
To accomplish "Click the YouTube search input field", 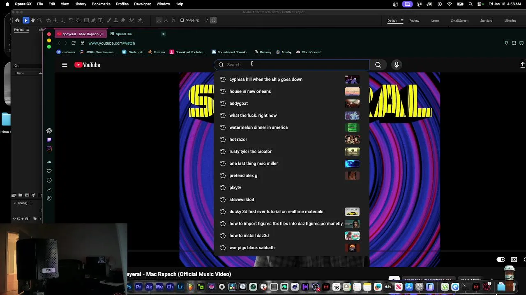I will click(x=291, y=65).
